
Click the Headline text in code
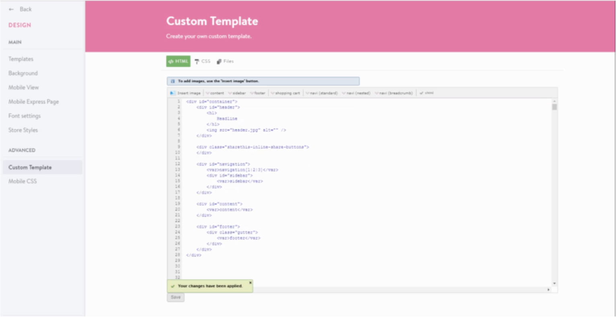[x=227, y=119]
